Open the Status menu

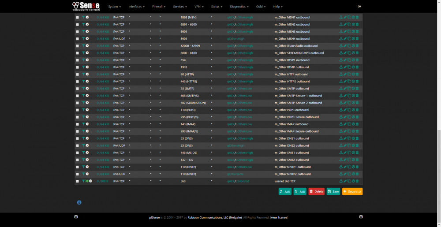click(217, 7)
